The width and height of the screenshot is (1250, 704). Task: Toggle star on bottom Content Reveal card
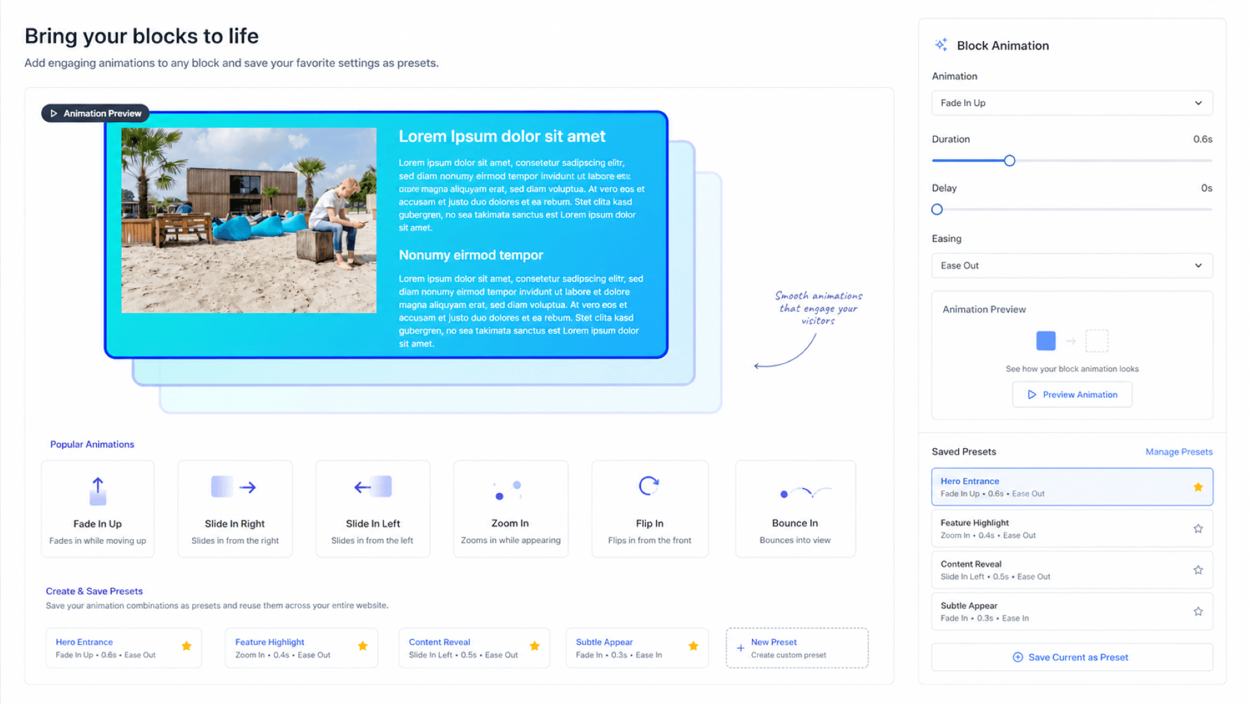point(535,646)
